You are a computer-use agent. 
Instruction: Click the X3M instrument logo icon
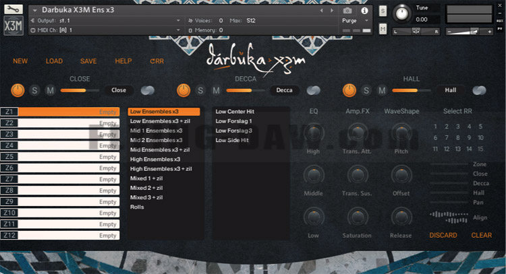coord(13,26)
